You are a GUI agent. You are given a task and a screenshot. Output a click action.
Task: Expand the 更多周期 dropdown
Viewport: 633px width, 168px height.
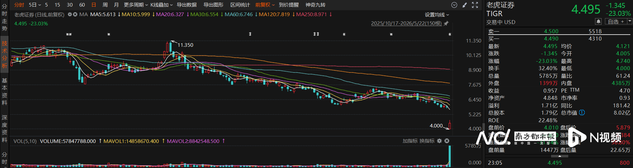click(136, 5)
